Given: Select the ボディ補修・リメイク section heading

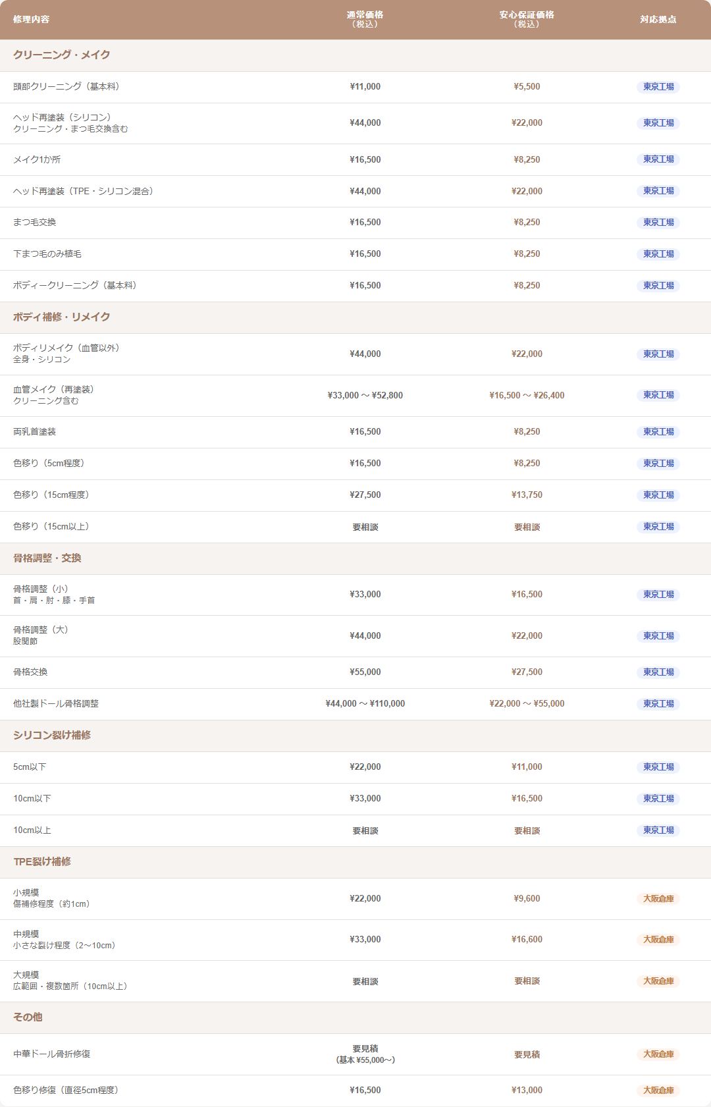Looking at the screenshot, I should click(62, 317).
